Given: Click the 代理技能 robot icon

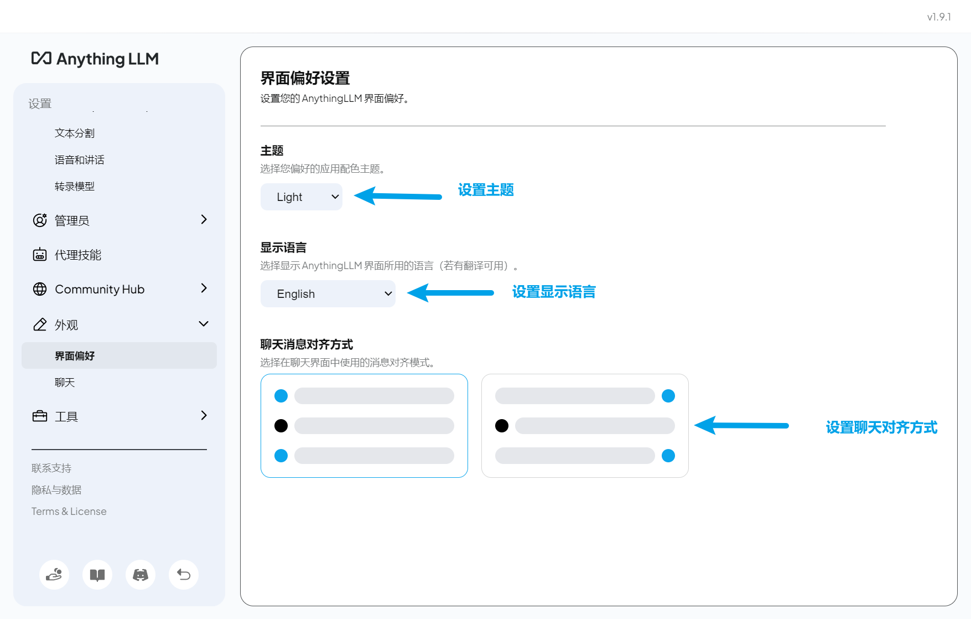Looking at the screenshot, I should click(40, 255).
